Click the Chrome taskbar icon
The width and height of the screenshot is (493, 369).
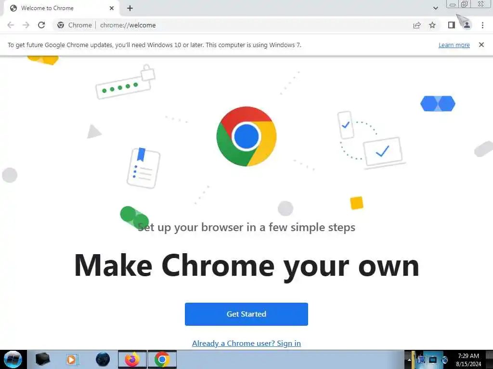pyautogui.click(x=162, y=359)
